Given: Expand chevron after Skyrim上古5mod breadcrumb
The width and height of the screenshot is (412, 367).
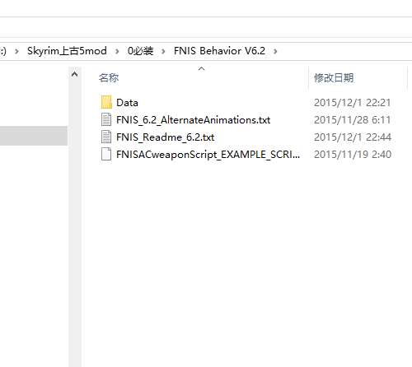Looking at the screenshot, I should (x=117, y=51).
